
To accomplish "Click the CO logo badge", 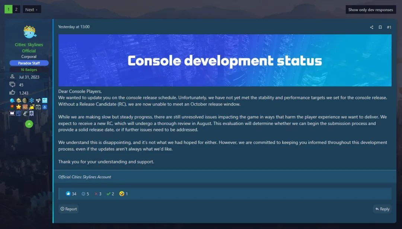I will (x=45, y=100).
